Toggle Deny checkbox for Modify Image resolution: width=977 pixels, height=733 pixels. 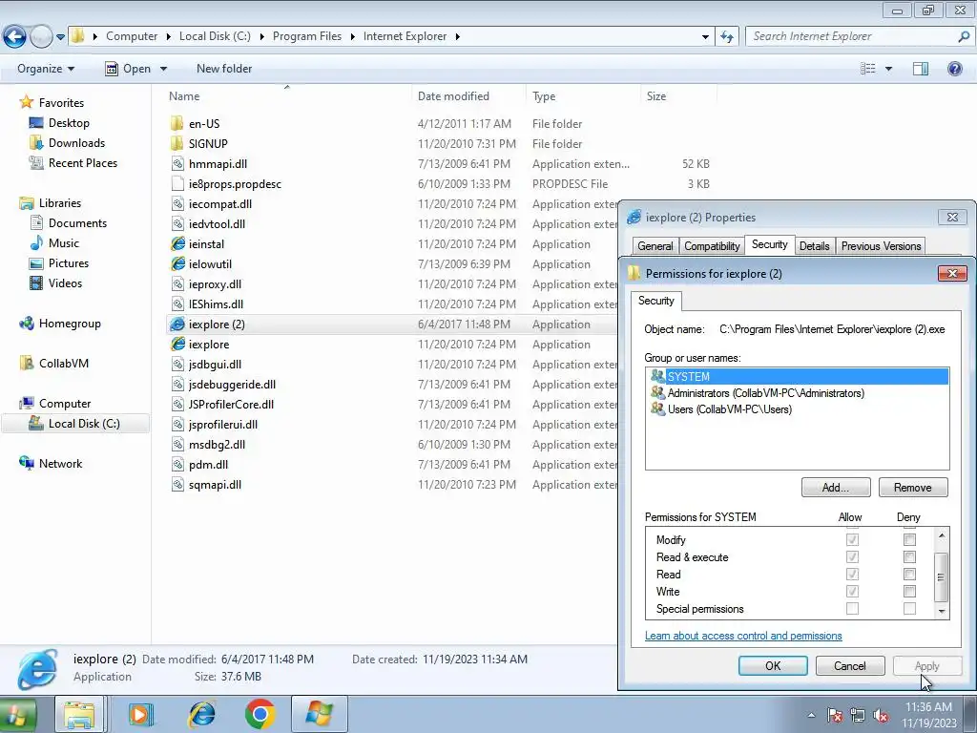[x=909, y=540]
